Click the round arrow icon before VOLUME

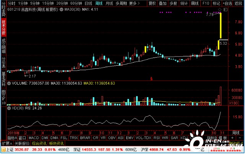[9, 83]
